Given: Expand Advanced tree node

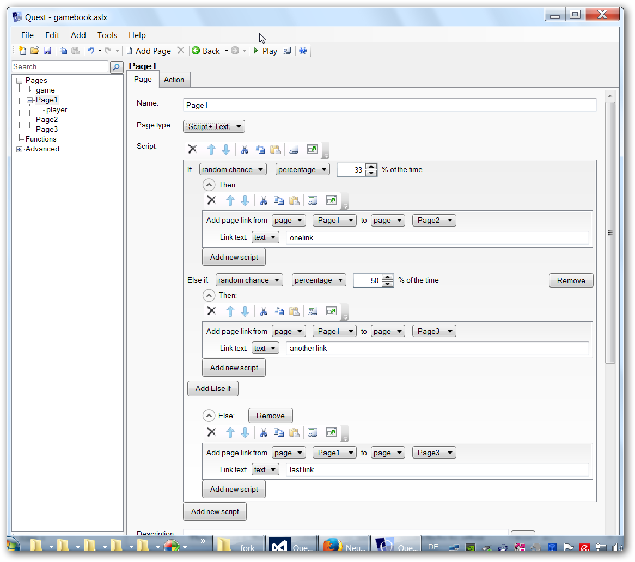Looking at the screenshot, I should (19, 149).
